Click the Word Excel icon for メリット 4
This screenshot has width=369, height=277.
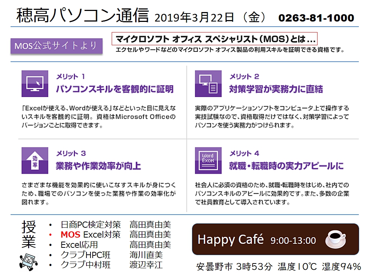208,160
